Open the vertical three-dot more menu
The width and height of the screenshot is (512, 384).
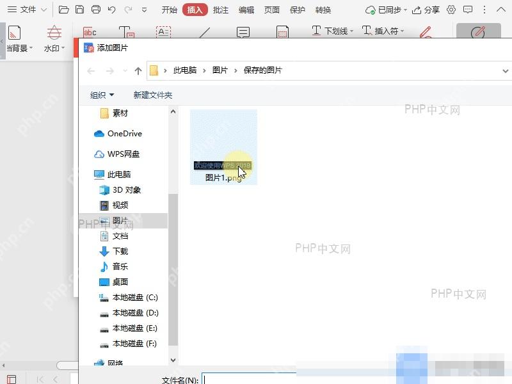(484, 10)
